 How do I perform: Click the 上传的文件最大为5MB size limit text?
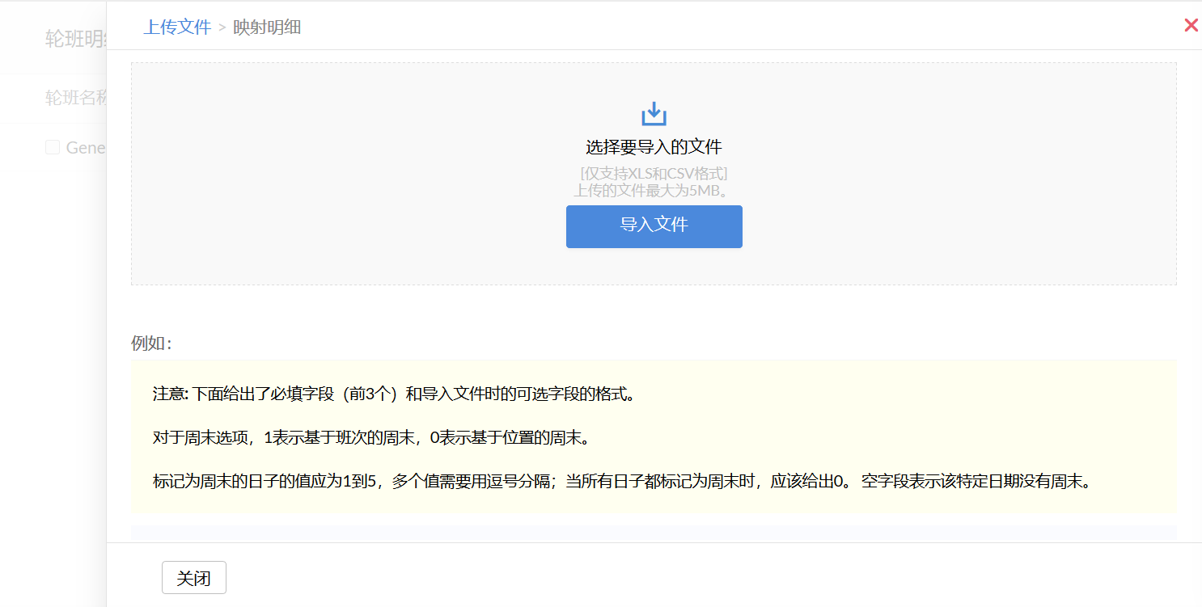[x=654, y=191]
